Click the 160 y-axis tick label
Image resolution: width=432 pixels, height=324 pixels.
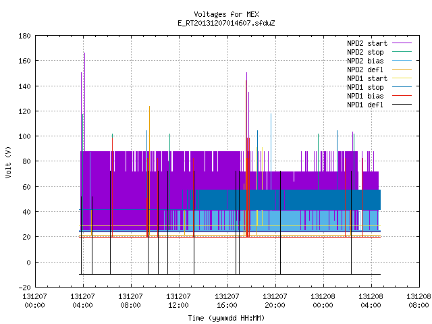(24, 61)
